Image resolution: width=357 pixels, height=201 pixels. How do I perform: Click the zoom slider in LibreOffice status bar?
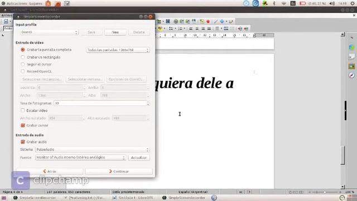[325, 192]
